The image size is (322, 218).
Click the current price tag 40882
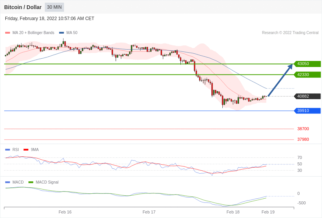point(308,96)
